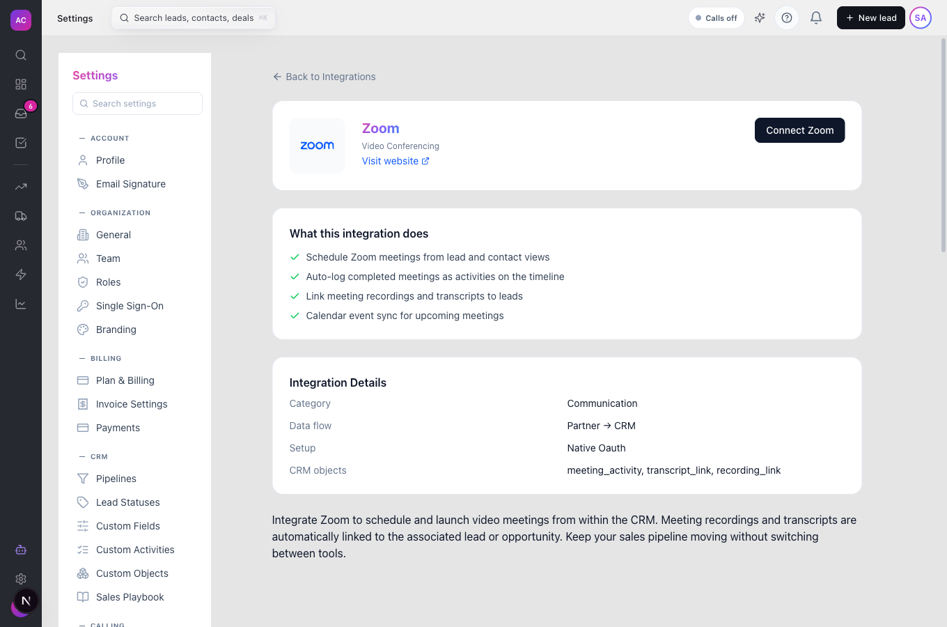This screenshot has width=947, height=627.
Task: Open inbox icon with 6 badge
Action: (21, 114)
